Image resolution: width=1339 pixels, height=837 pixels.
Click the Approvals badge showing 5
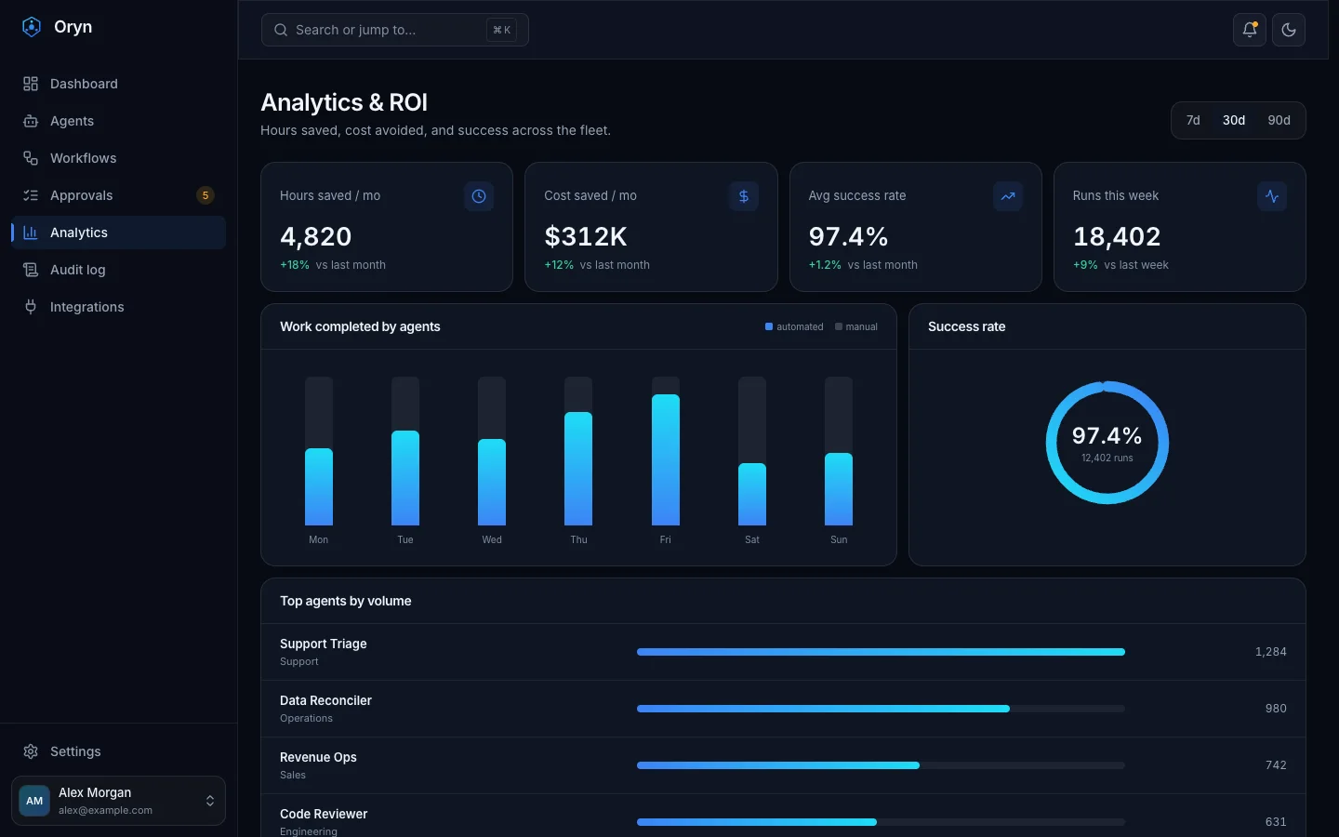pos(205,195)
